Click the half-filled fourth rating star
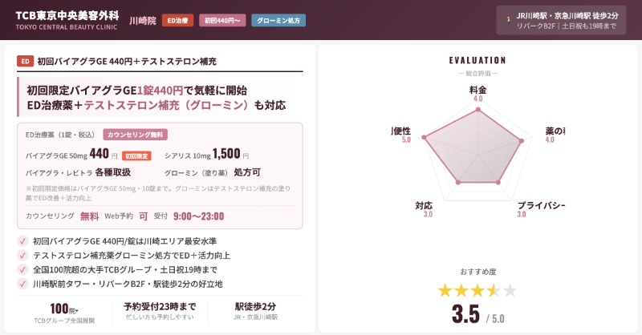The width and height of the screenshot is (642, 335). coord(494,289)
